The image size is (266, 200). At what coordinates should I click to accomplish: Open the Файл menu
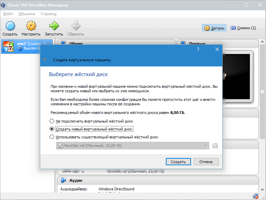(x=8, y=14)
